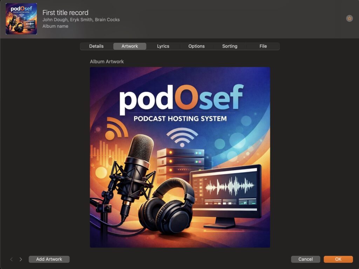Go to the previous song with left chevron

pos(12,259)
